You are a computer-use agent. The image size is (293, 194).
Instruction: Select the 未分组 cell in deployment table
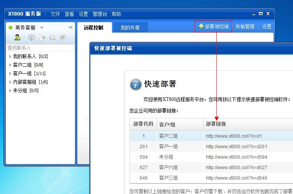(x=180, y=157)
